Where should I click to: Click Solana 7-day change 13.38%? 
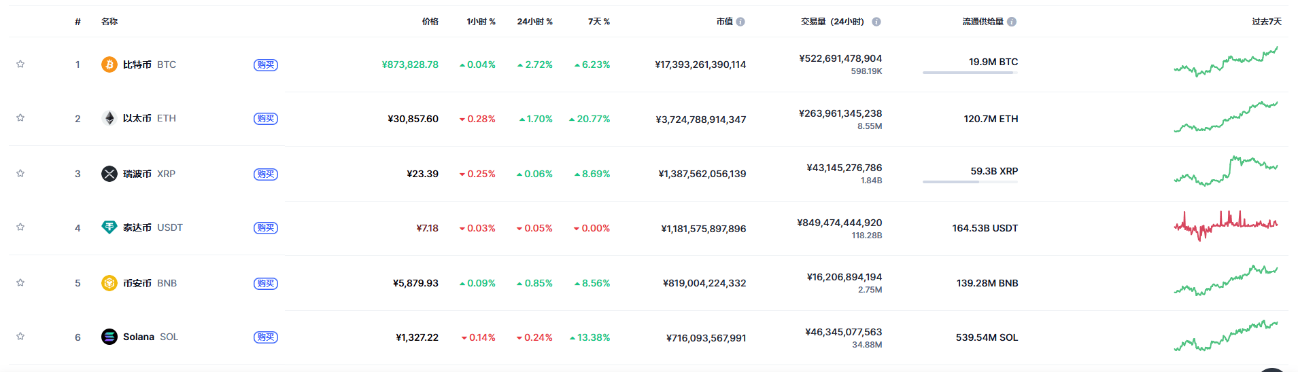click(590, 337)
